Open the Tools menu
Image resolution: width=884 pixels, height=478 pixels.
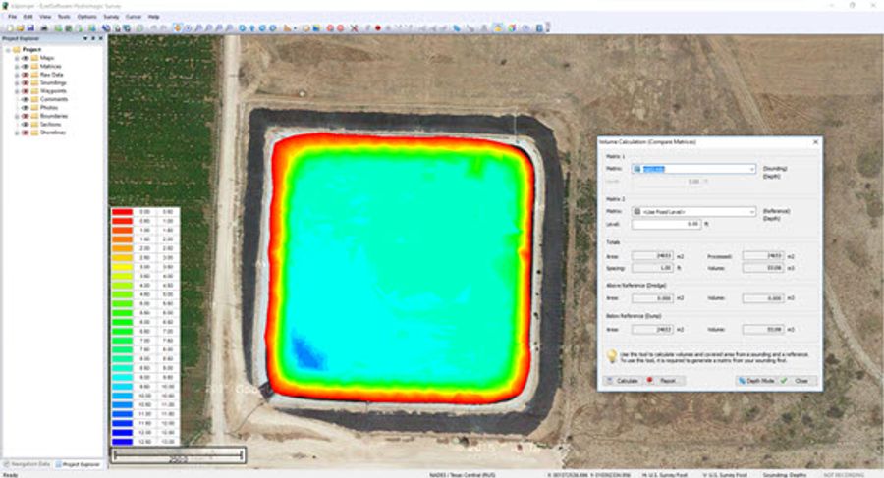pos(64,17)
